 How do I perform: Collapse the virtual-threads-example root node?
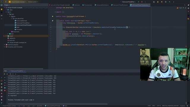(4, 8)
